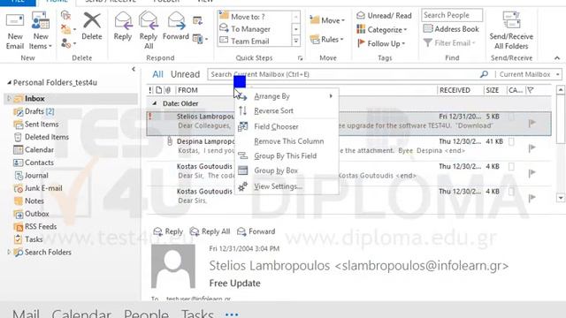Flag the Stelios Lambropoulos message
Image resolution: width=566 pixels, height=318 pixels.
click(x=532, y=124)
